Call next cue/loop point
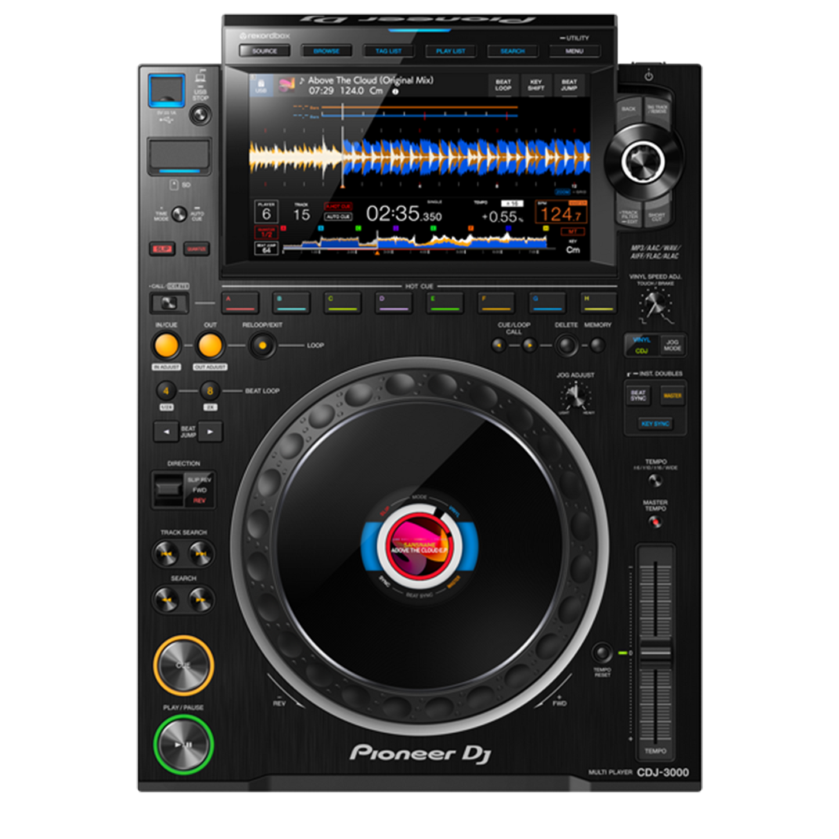 tap(529, 345)
